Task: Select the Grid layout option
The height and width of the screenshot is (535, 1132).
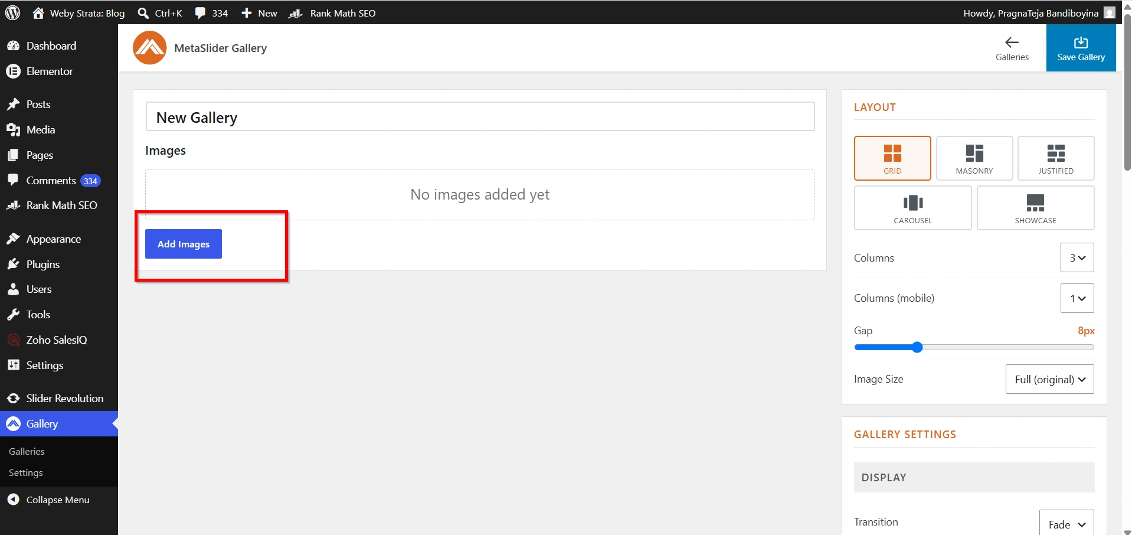Action: coord(892,158)
